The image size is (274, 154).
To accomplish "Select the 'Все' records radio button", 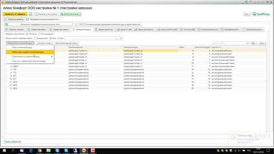I will point(51,38).
